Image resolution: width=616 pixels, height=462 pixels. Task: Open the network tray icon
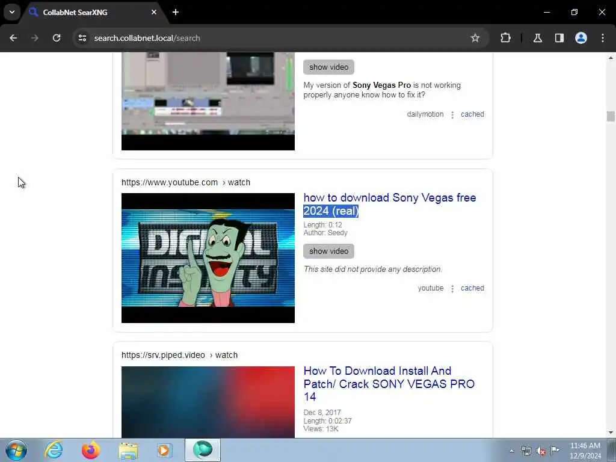[x=526, y=451]
